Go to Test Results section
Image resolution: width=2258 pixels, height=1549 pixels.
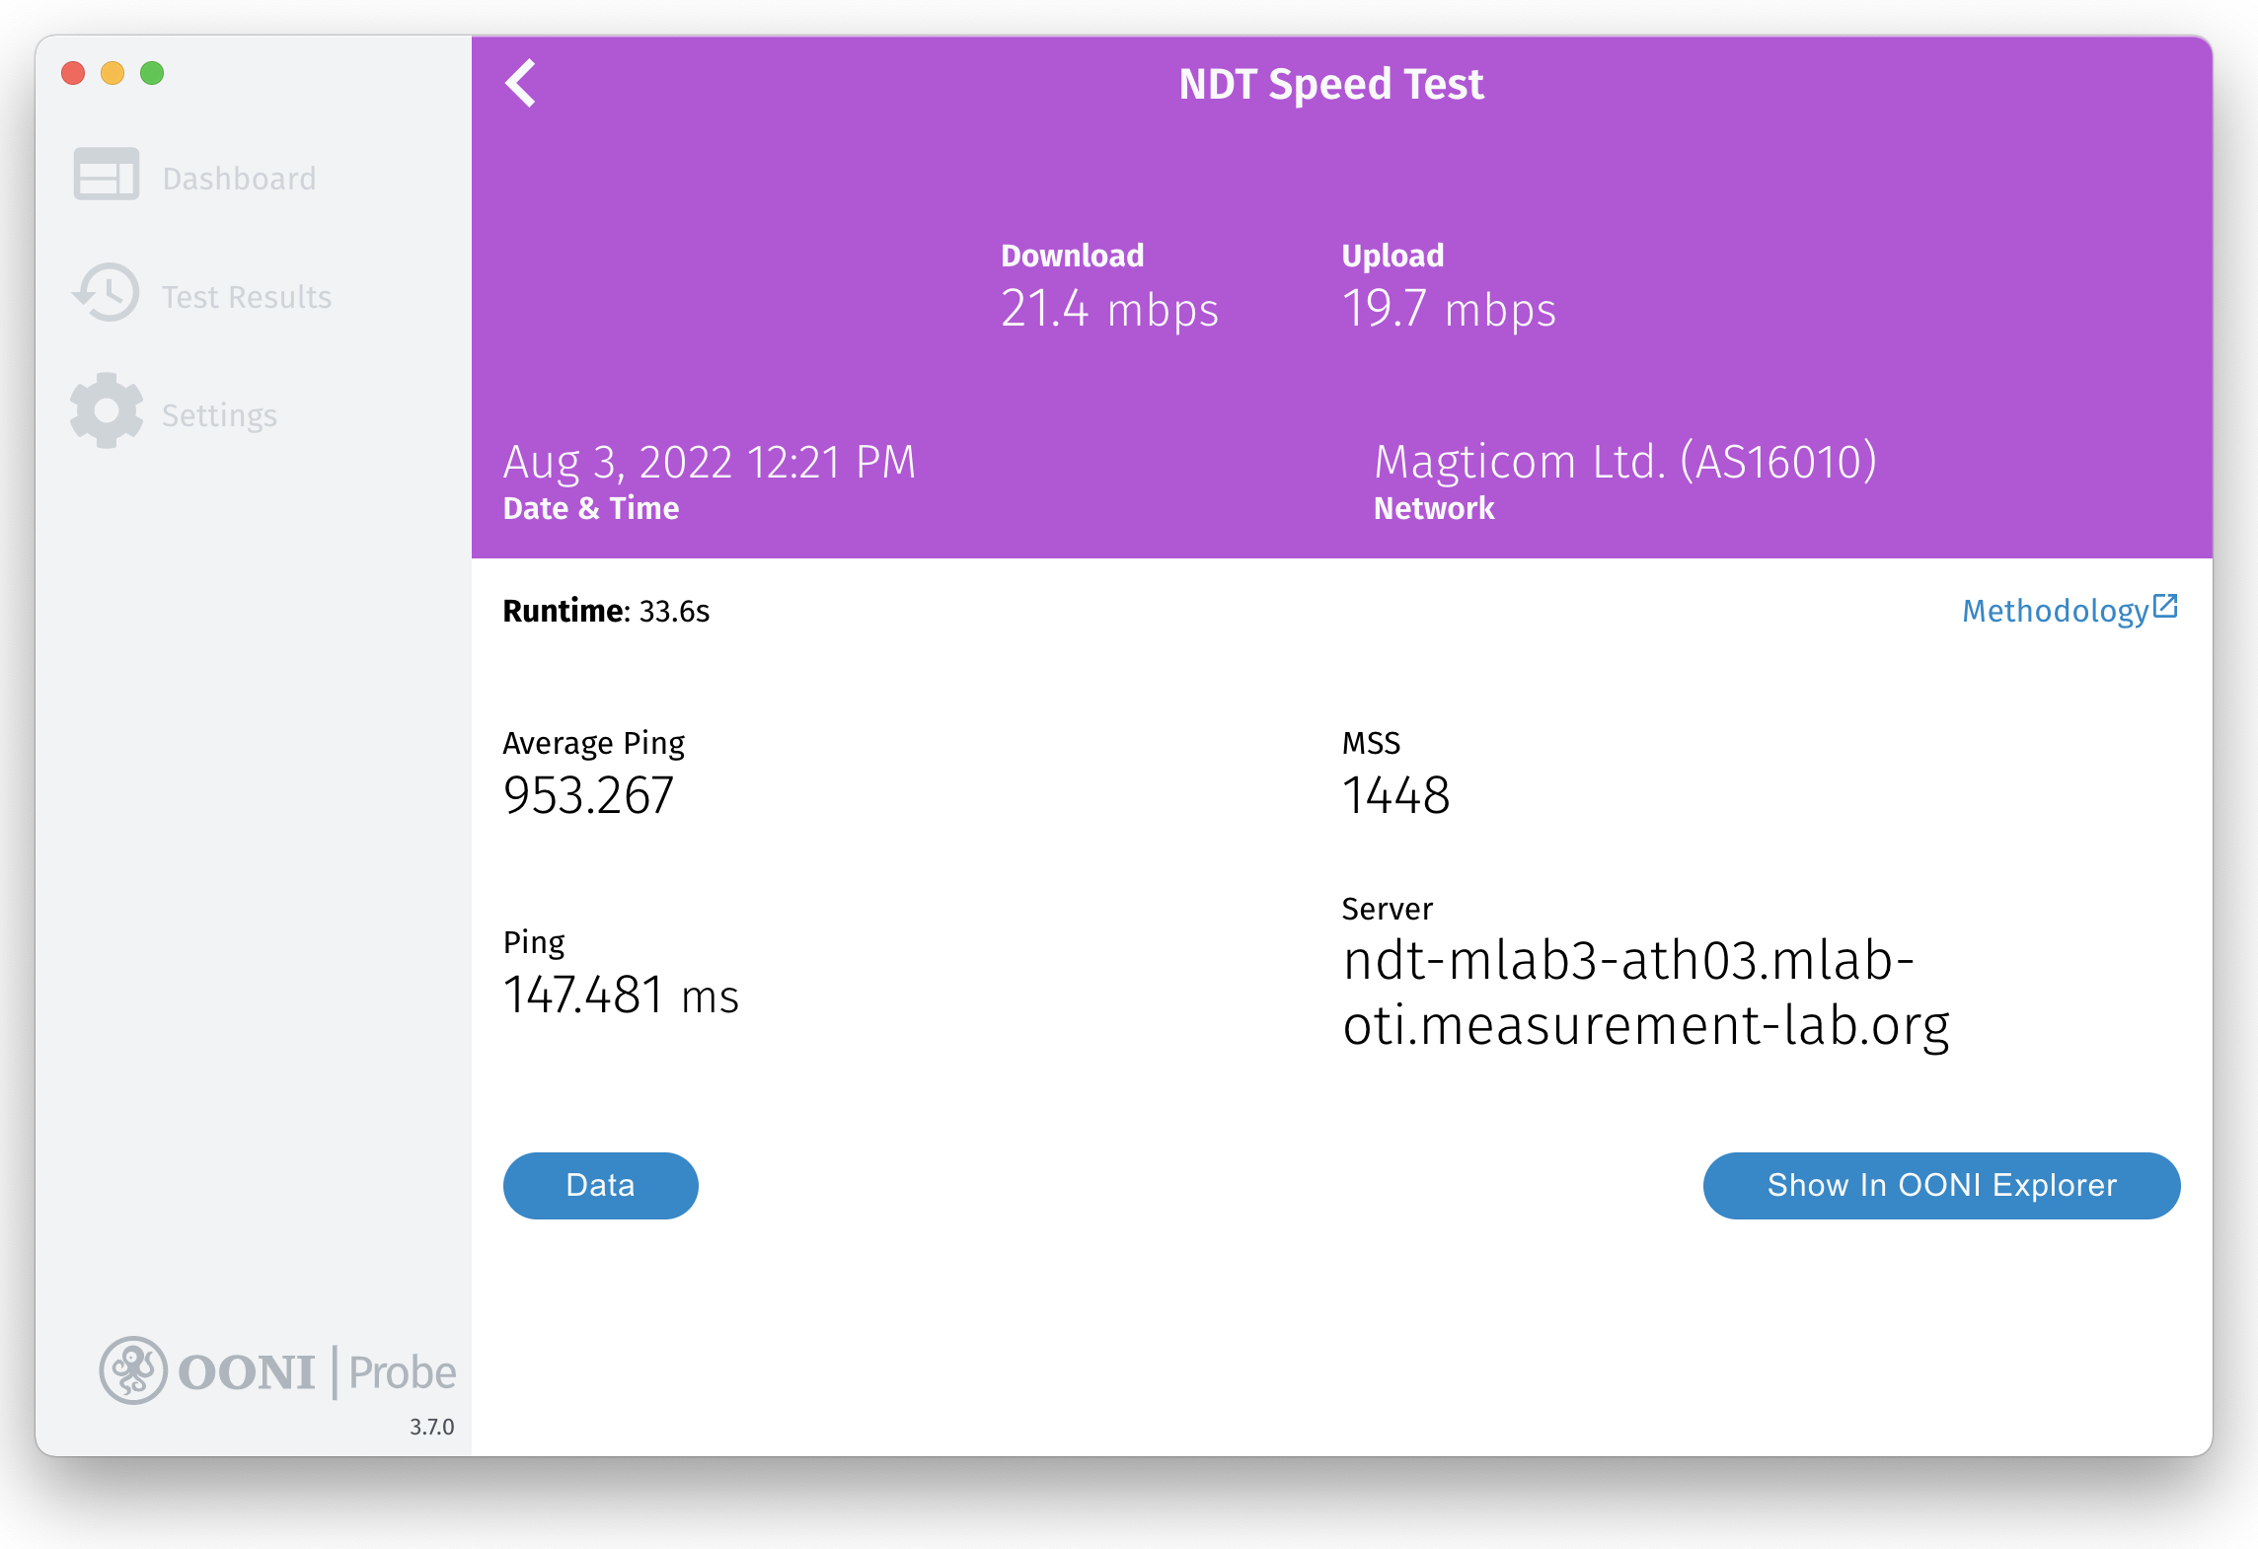pos(247,297)
